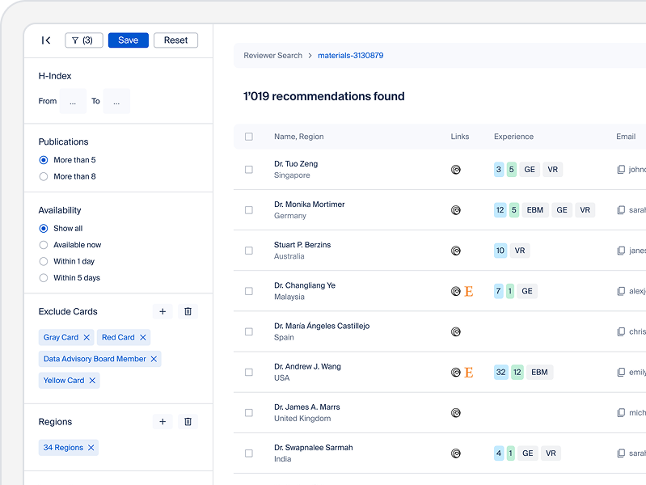This screenshot has width=646, height=485.
Task: Check the box for Stuart P. Berzins
Action: (249, 251)
